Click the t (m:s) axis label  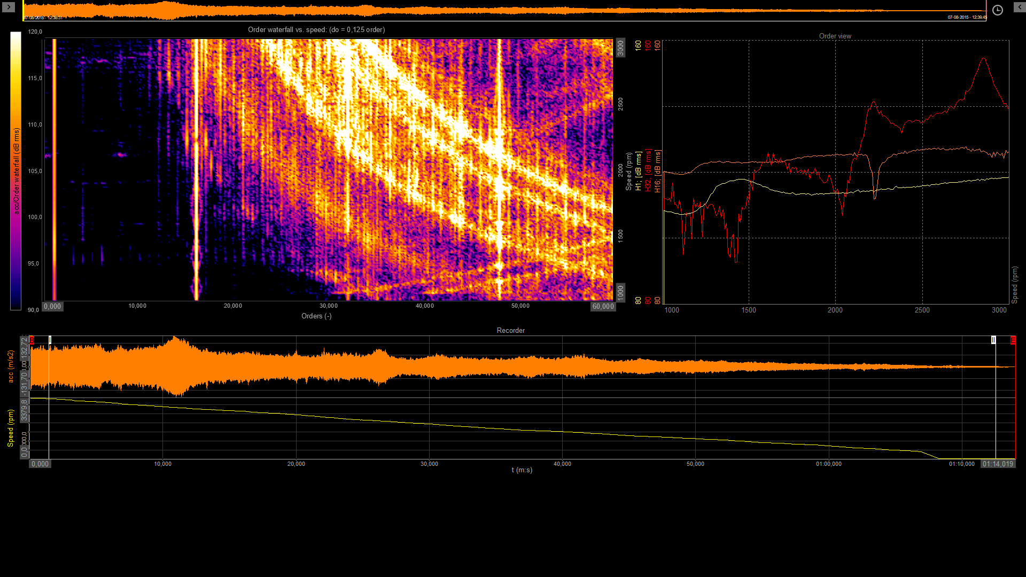click(x=522, y=470)
